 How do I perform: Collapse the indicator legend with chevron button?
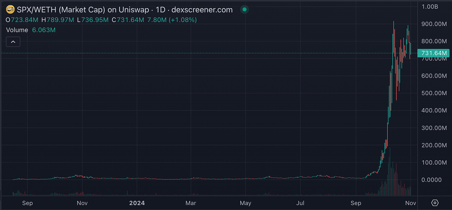(13, 42)
